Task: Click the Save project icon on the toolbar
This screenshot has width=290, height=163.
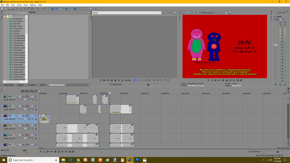Action: 9,8
